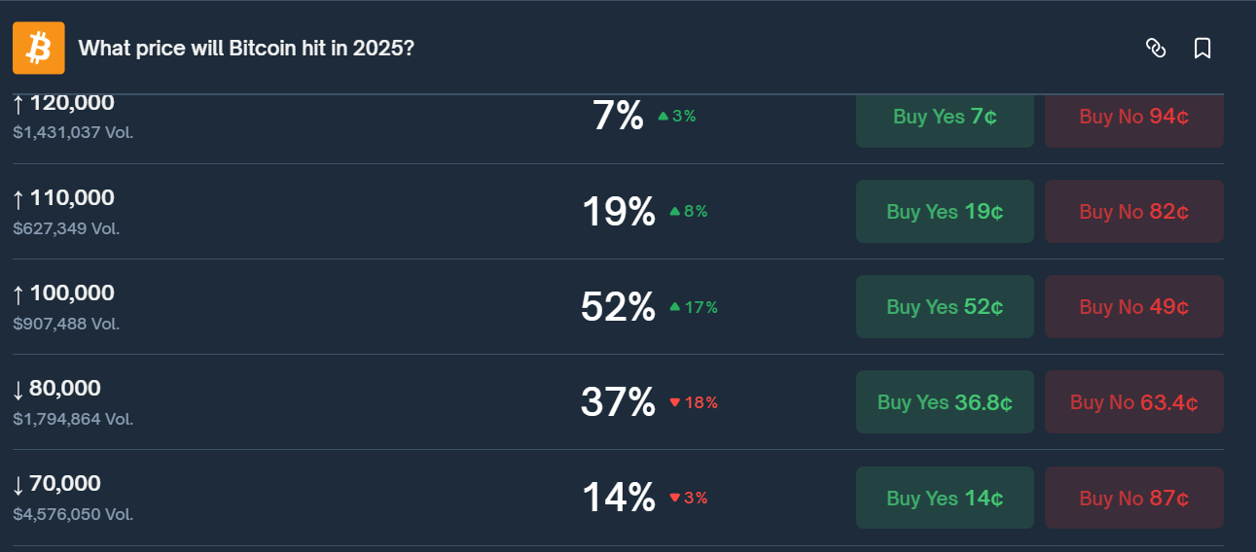This screenshot has height=552, width=1256.
Task: Click Buy Yes 7¢ for 120,000
Action: (x=945, y=118)
